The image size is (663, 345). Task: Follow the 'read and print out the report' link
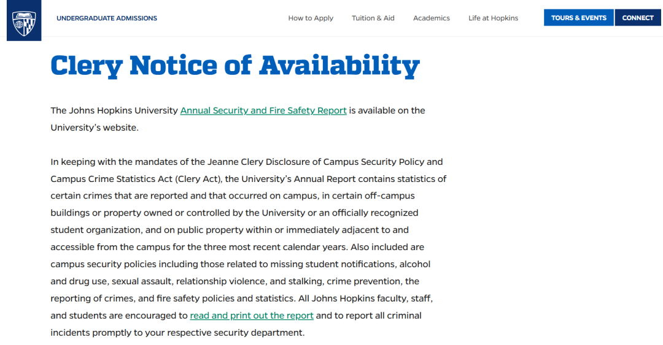252,316
